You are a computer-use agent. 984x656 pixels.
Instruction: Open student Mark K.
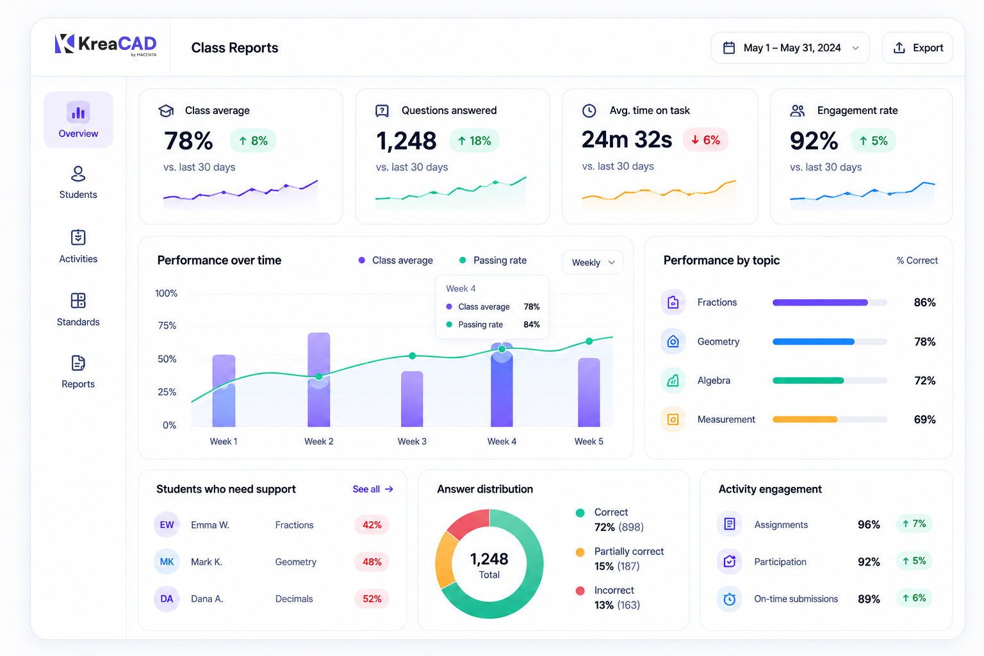(x=206, y=562)
